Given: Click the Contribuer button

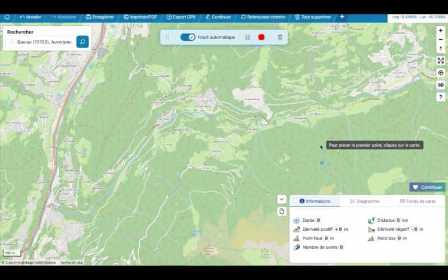Looking at the screenshot, I should (x=427, y=187).
